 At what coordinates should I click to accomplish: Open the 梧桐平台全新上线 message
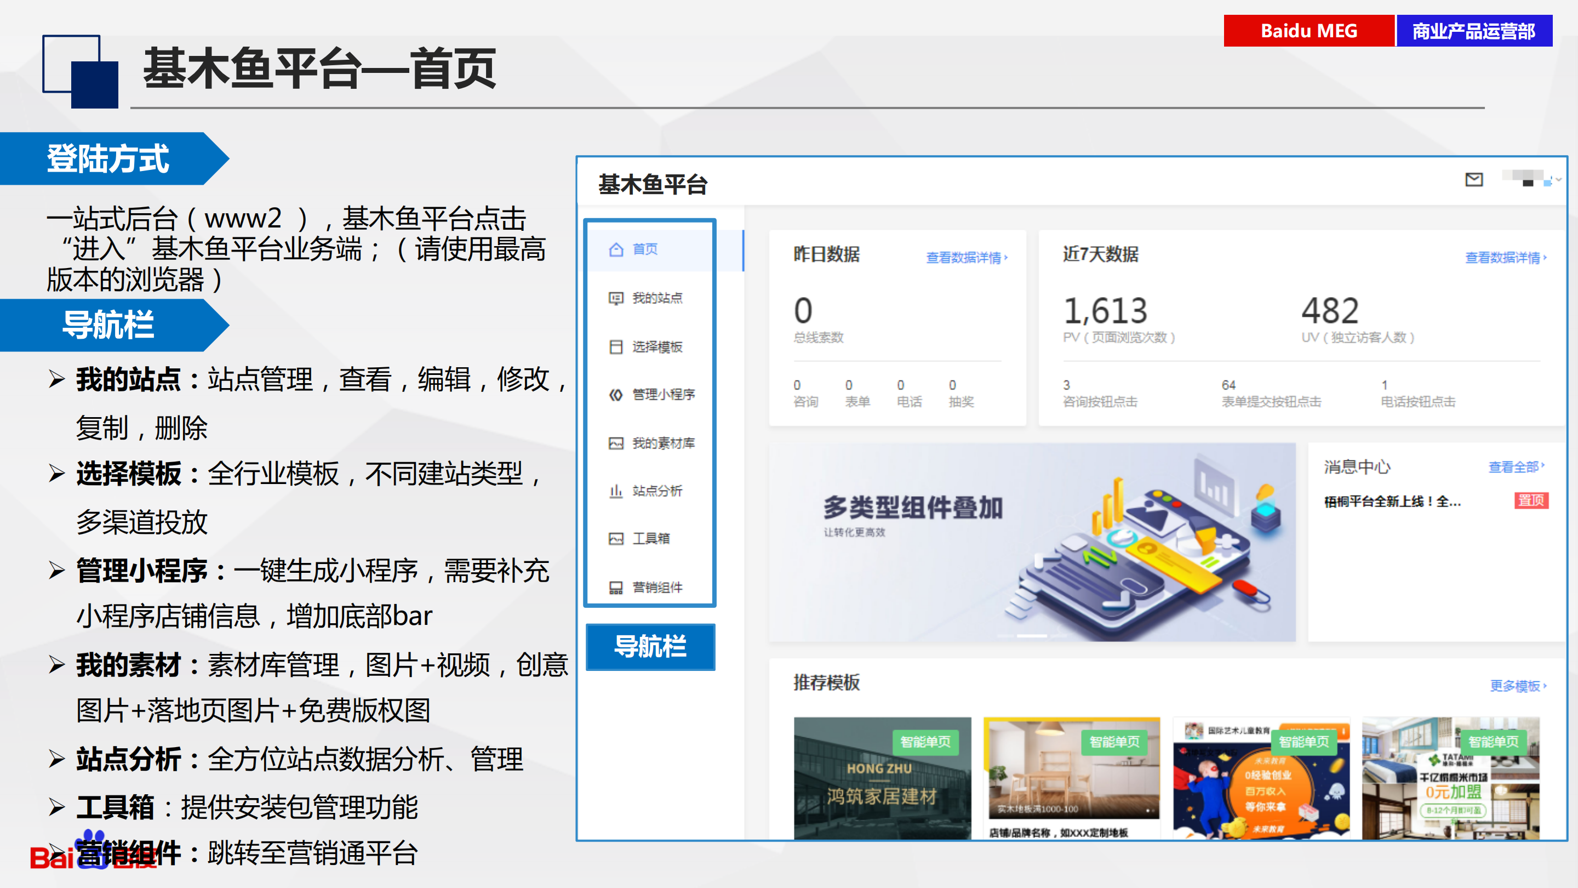coord(1392,502)
